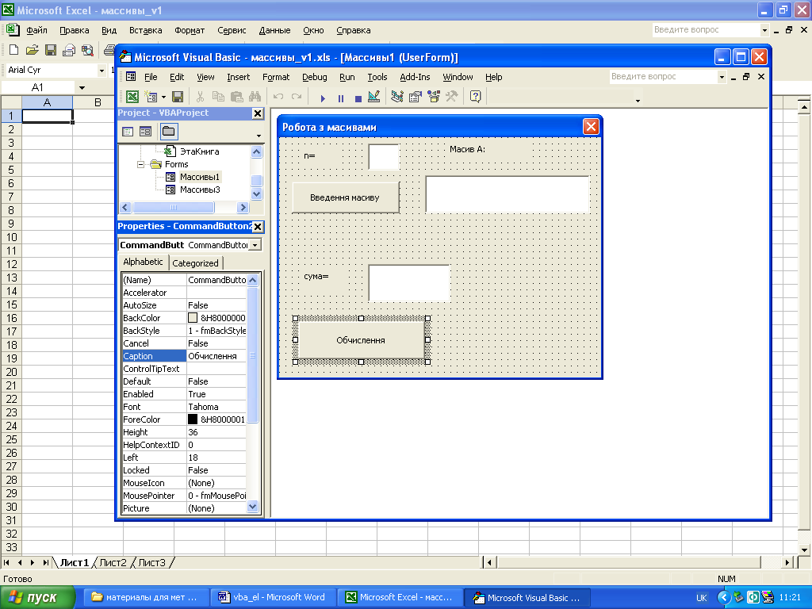Click the Copy icon in VBA toolbar
Image resolution: width=812 pixels, height=609 pixels.
pyautogui.click(x=219, y=96)
